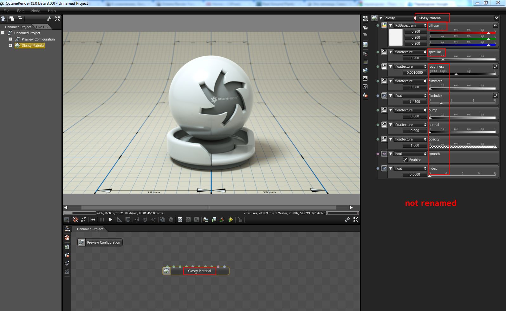
Task: Click the specular slider track
Action: (x=463, y=59)
